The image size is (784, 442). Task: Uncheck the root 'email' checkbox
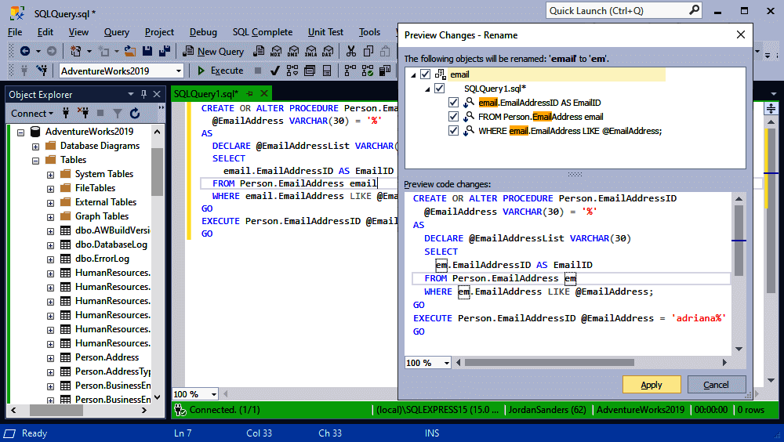pos(425,74)
